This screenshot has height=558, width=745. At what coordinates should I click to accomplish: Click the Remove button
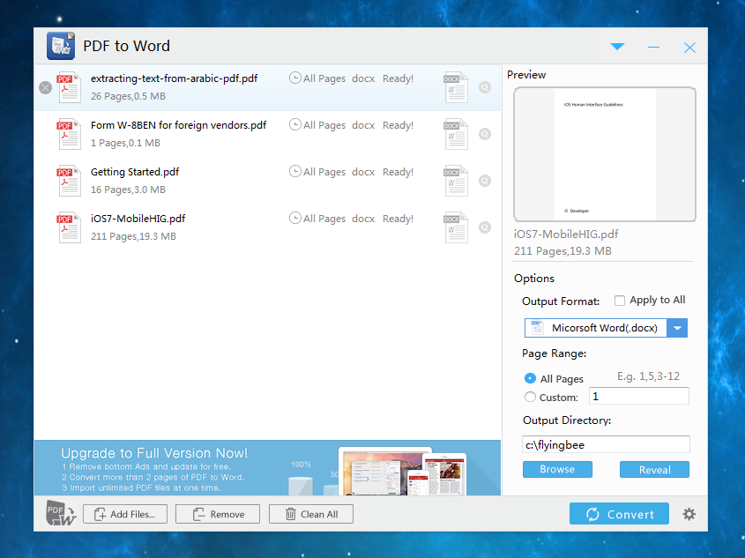(218, 514)
